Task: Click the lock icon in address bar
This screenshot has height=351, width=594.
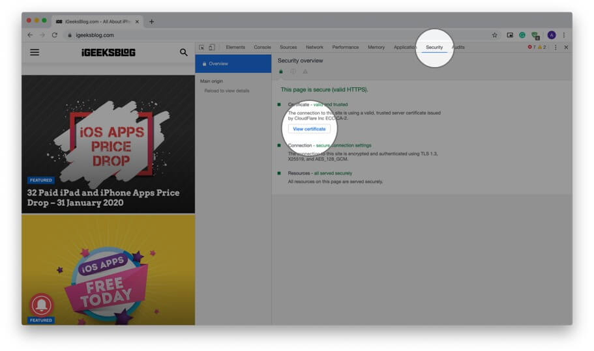Action: pos(69,35)
